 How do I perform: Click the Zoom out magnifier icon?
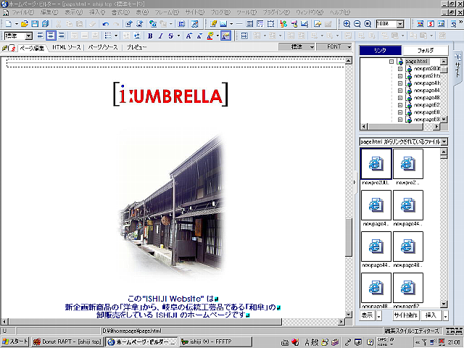point(357,24)
